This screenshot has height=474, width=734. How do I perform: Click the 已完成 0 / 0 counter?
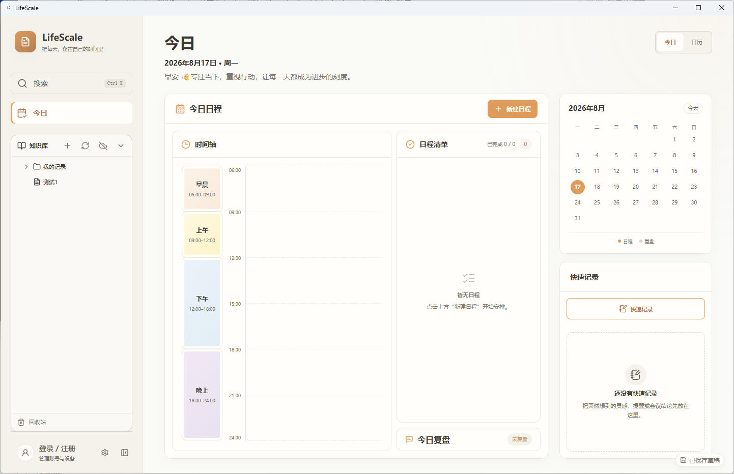point(501,144)
